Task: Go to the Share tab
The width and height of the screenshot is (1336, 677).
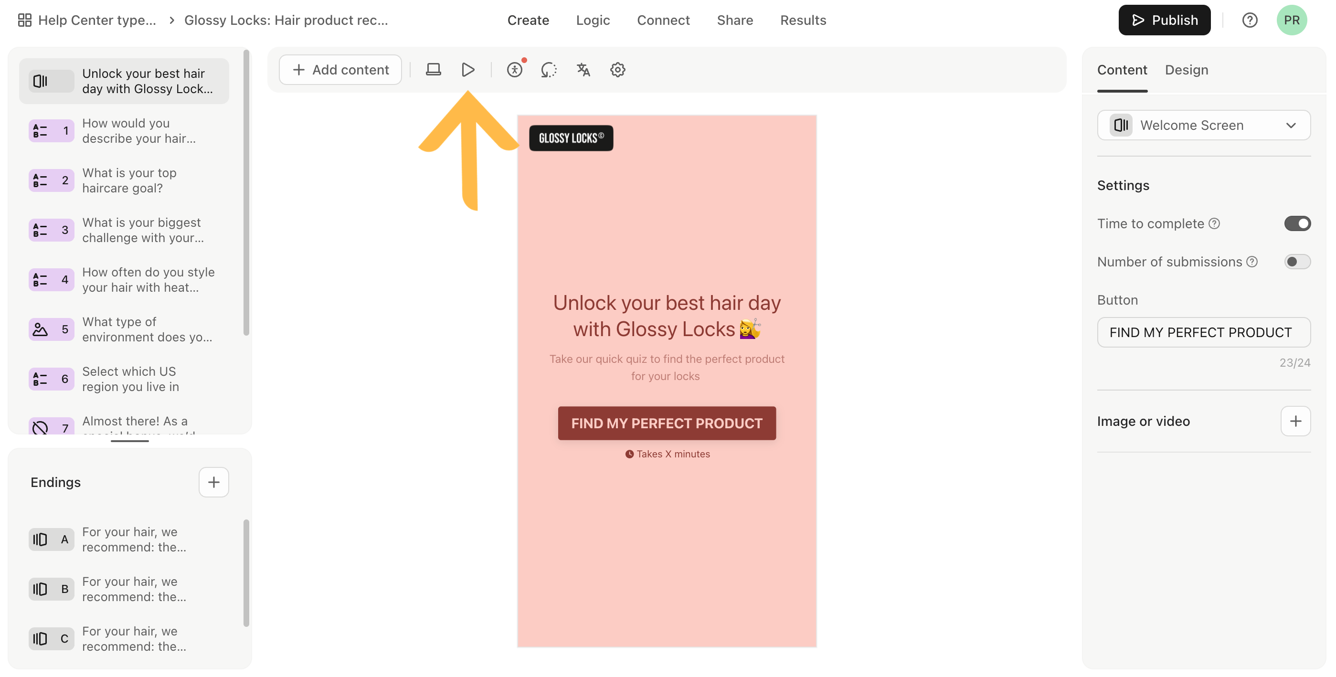Action: tap(735, 20)
